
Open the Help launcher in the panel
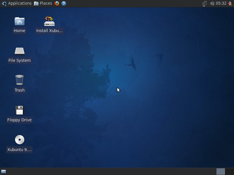64,3
